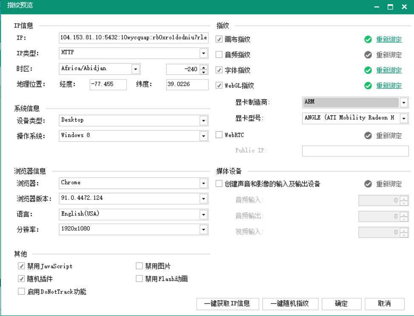
Task: Open the 显卡制造商 ARM dropdown
Action: (x=404, y=102)
